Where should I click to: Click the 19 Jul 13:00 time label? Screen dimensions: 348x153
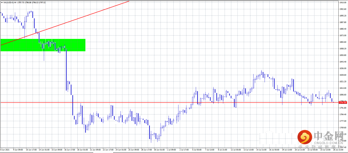288,150
